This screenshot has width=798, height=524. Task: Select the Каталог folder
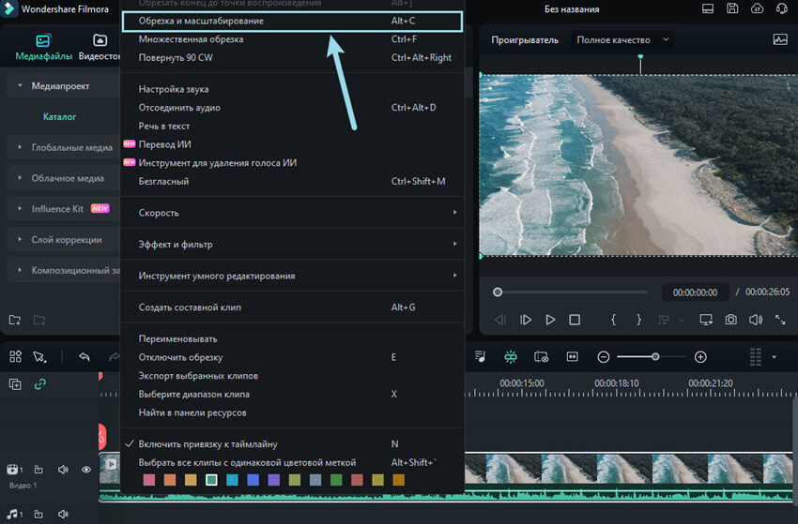59,116
